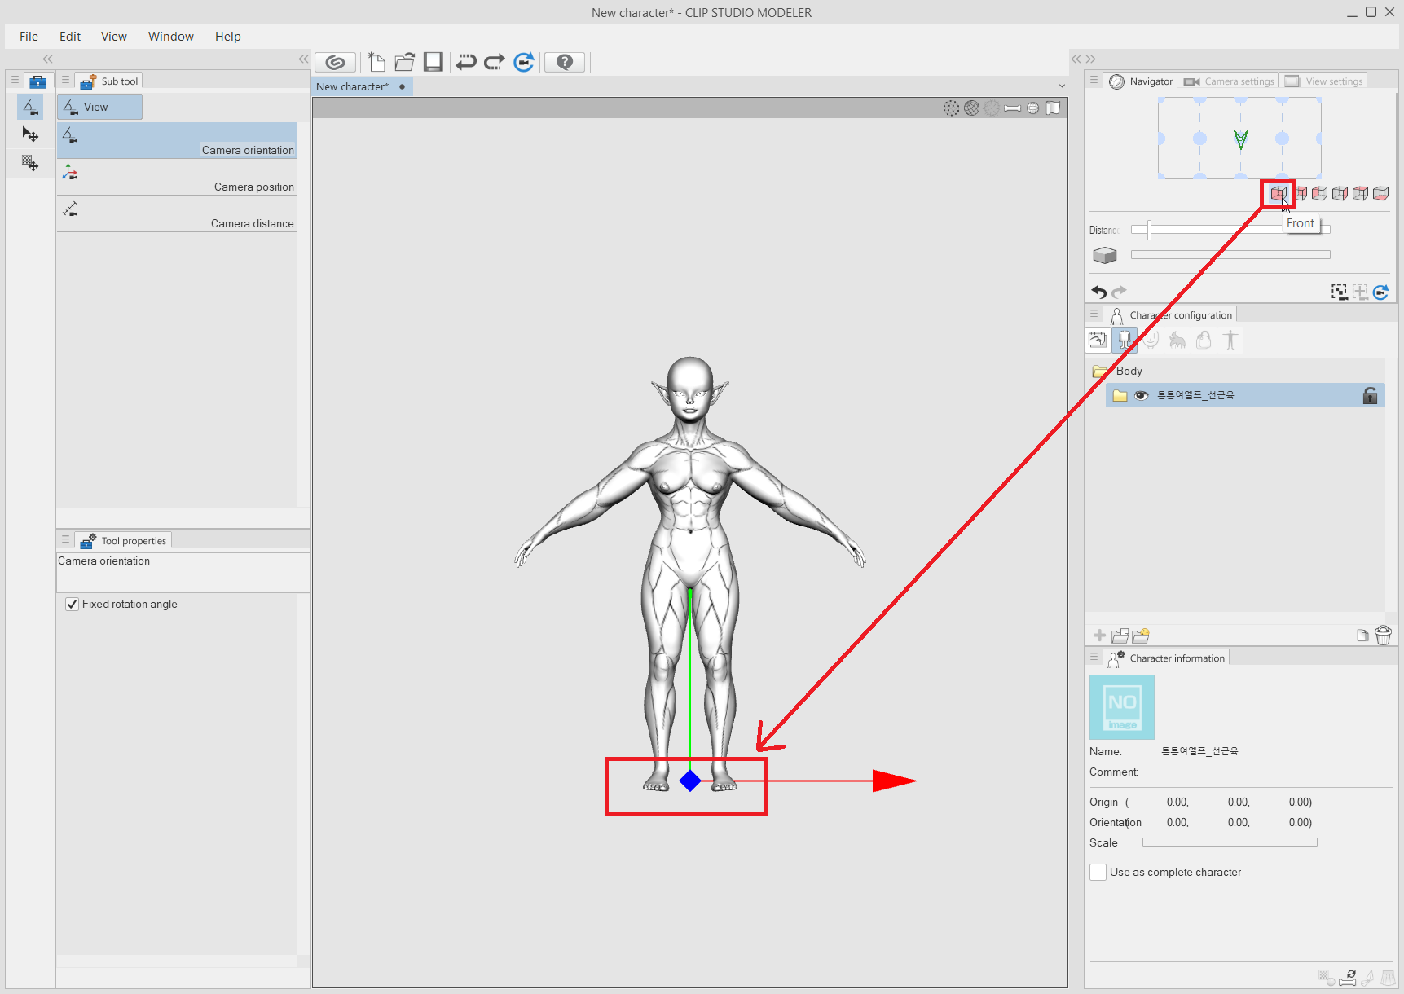Click the View button in Sub tool panel
Image resolution: width=1404 pixels, height=994 pixels.
[99, 106]
